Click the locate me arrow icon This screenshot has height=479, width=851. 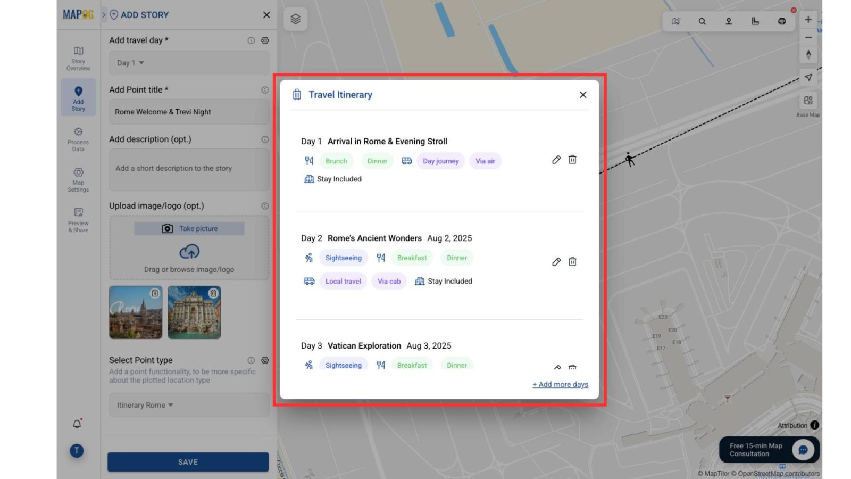coord(808,78)
